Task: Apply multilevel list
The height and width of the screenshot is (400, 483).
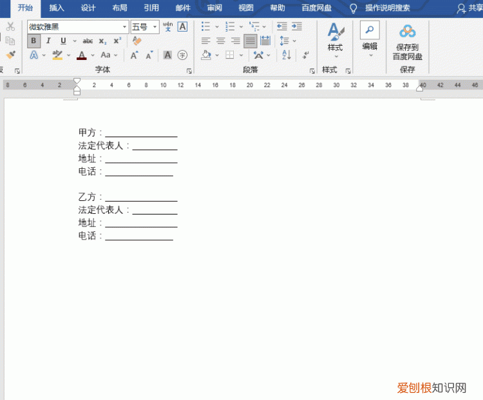Action: (254, 26)
